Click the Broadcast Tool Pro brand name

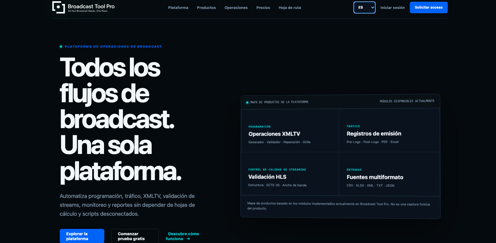[x=91, y=6]
